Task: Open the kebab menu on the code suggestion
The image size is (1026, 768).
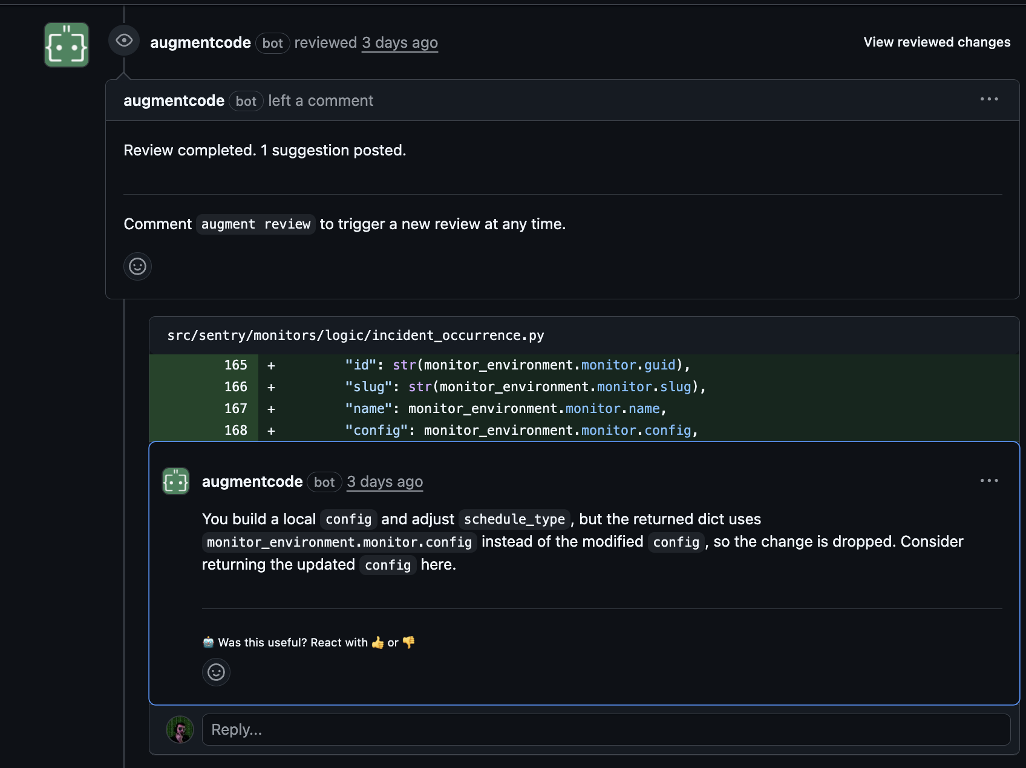Action: [x=989, y=480]
